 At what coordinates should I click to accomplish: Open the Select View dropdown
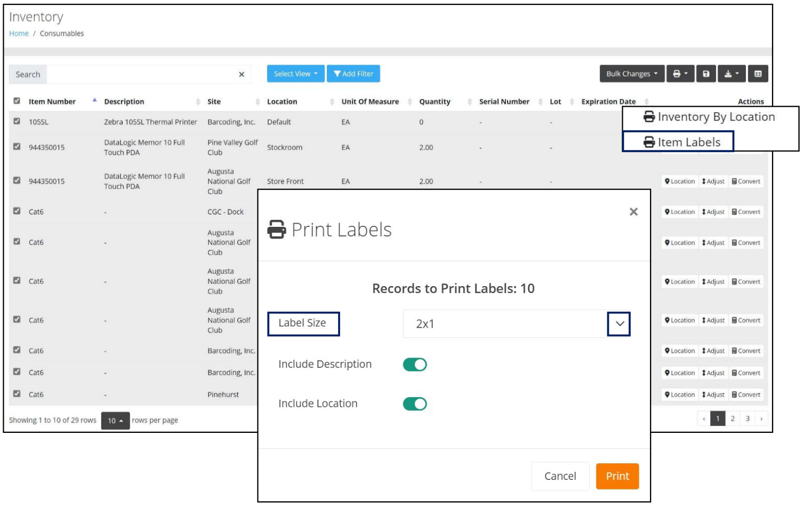pos(295,74)
